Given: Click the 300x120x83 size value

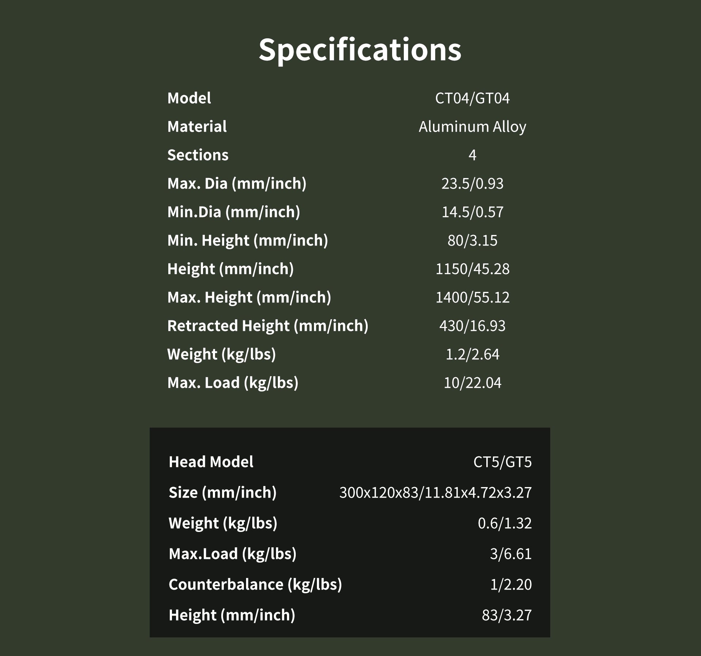Looking at the screenshot, I should pyautogui.click(x=435, y=493).
